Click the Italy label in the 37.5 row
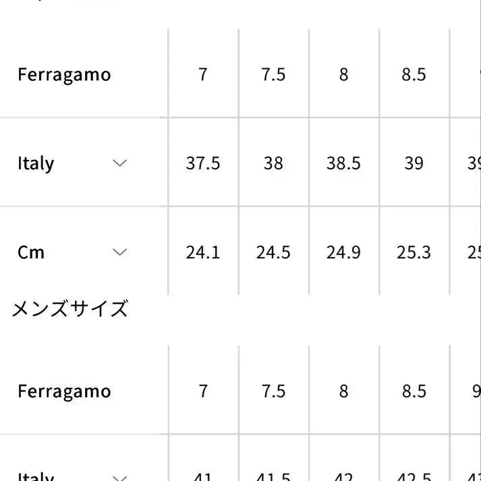 point(36,163)
